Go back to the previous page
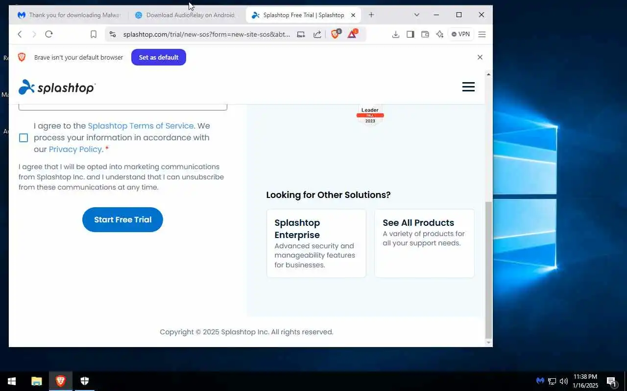Image resolution: width=627 pixels, height=391 pixels. coord(20,34)
